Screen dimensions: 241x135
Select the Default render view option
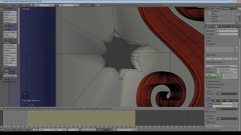tap(208, 100)
